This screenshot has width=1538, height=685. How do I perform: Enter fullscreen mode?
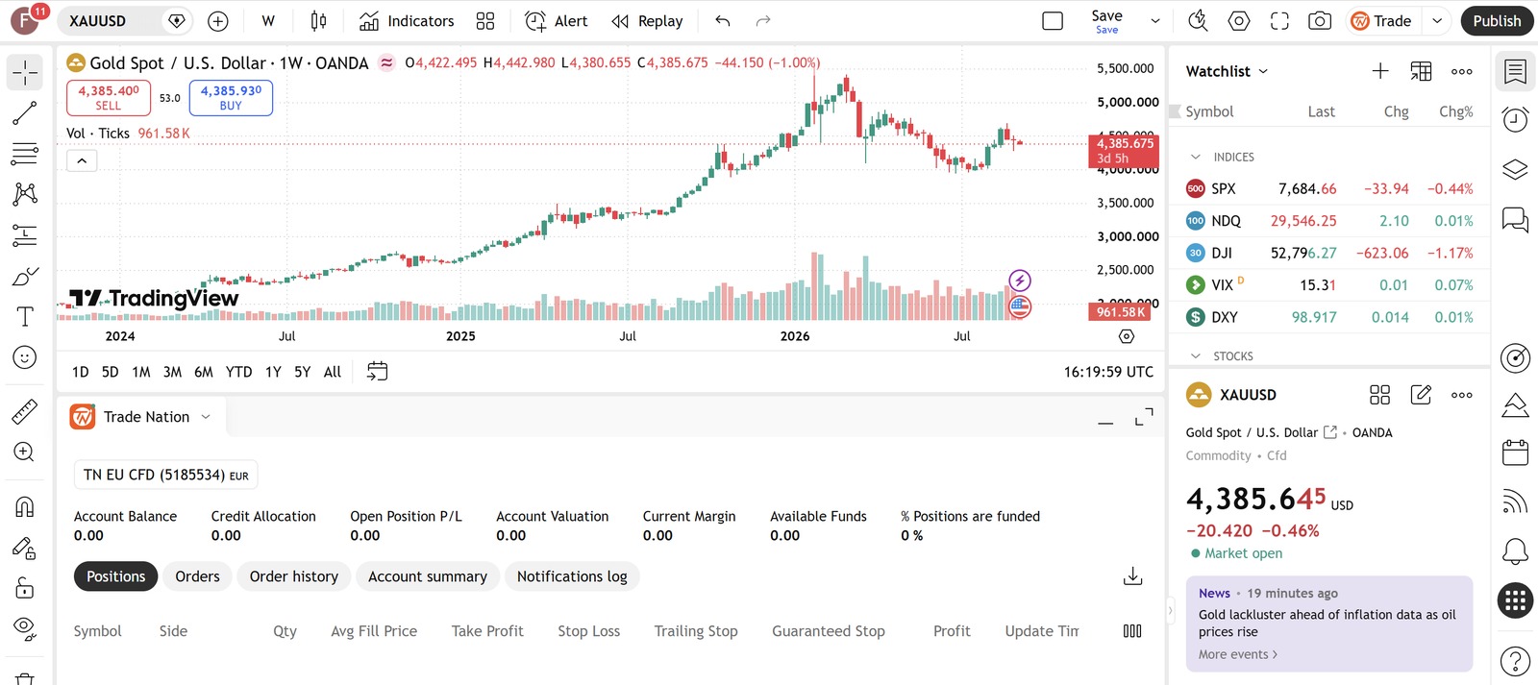tap(1279, 21)
